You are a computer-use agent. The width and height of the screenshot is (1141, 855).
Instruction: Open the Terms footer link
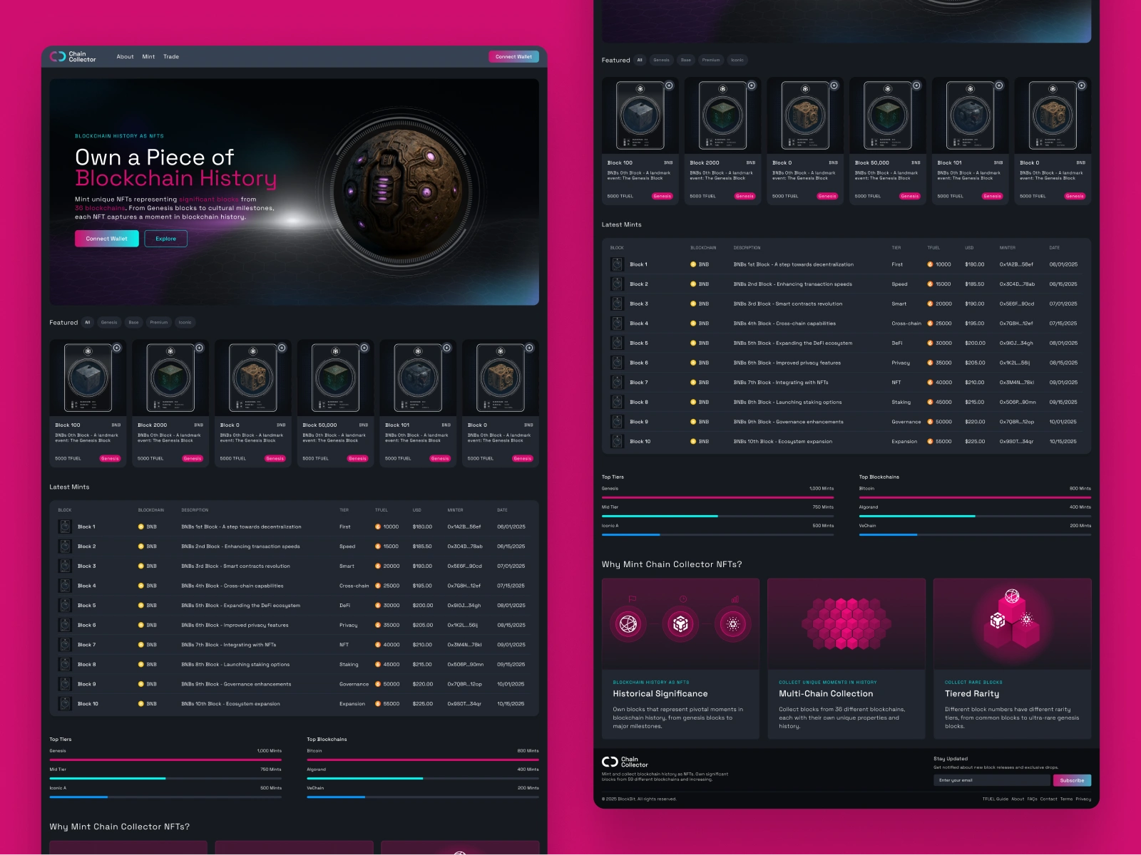(x=1066, y=799)
